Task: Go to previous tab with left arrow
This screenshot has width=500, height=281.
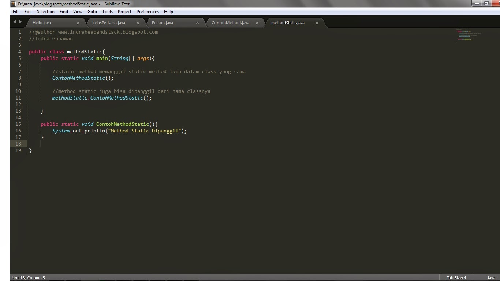Action: 15,22
